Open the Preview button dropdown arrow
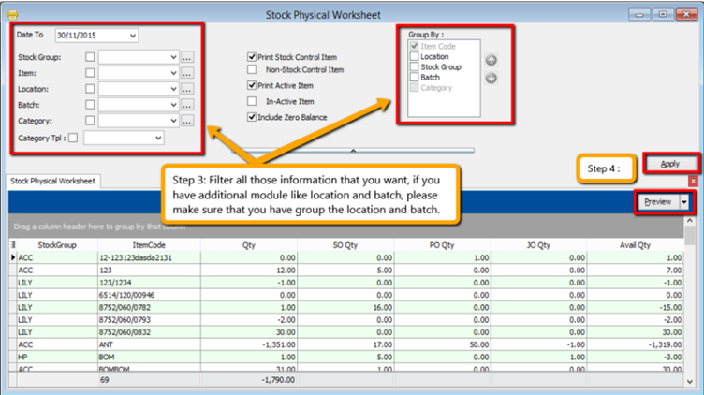704x395 pixels. point(684,201)
